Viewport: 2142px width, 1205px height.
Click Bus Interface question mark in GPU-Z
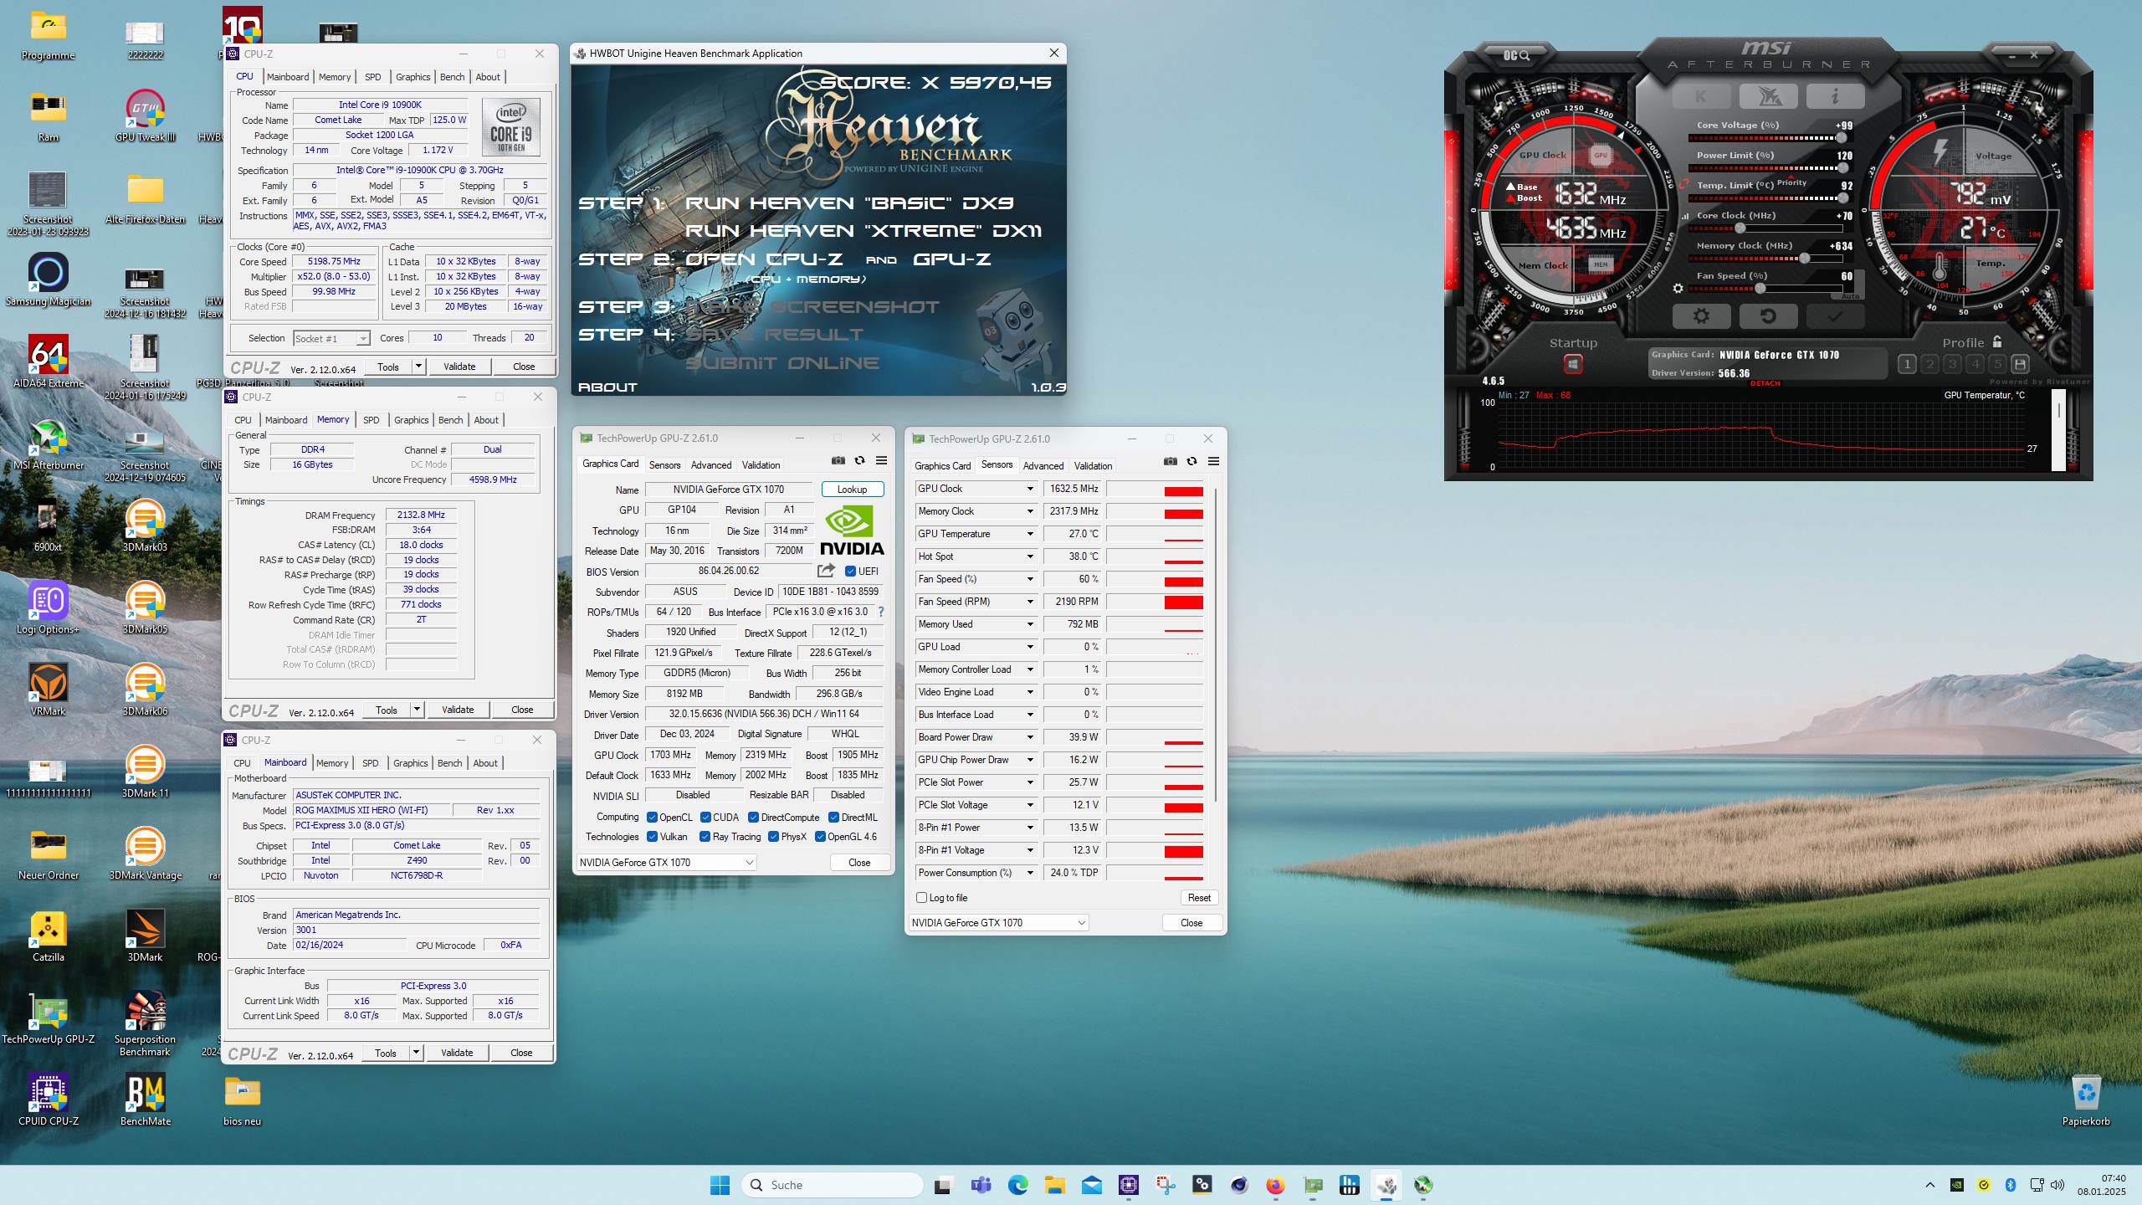click(880, 612)
